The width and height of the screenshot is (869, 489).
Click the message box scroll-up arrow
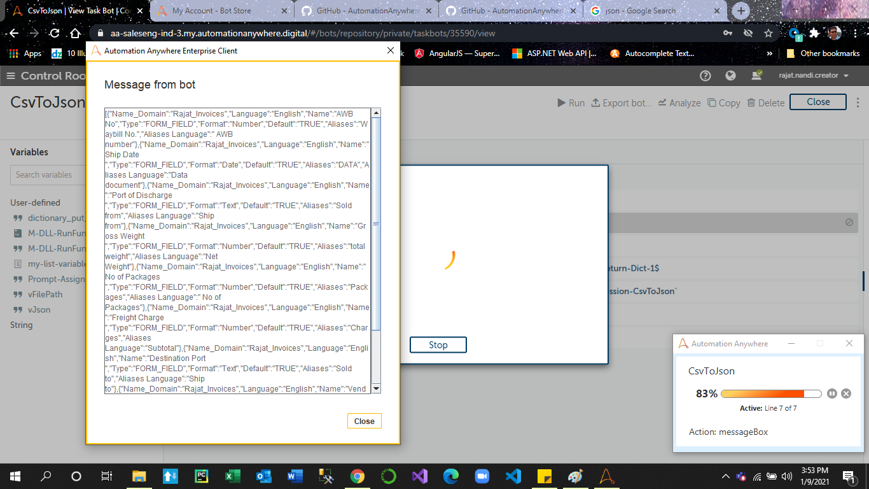tap(376, 113)
